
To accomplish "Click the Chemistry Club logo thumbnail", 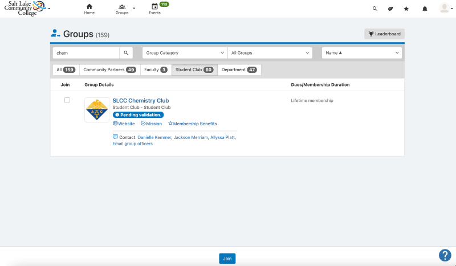I will coord(96,110).
